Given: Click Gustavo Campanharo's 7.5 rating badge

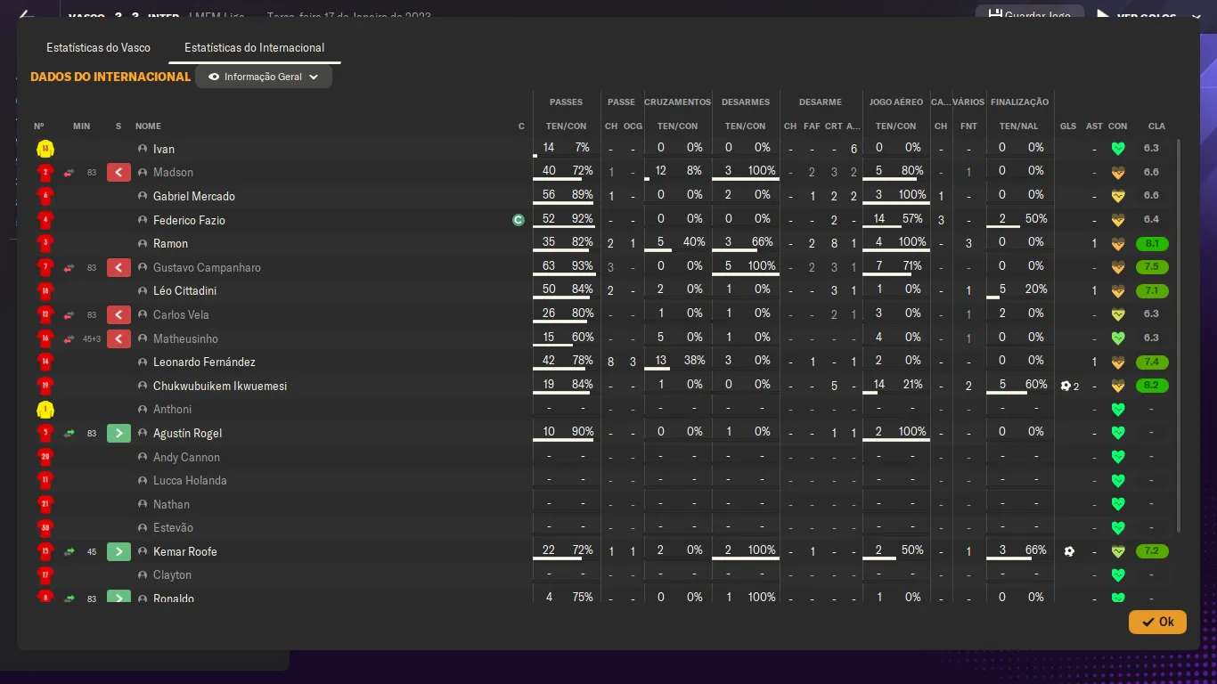Looking at the screenshot, I should tap(1152, 267).
